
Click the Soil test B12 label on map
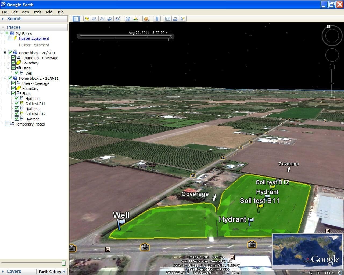pos(272,182)
